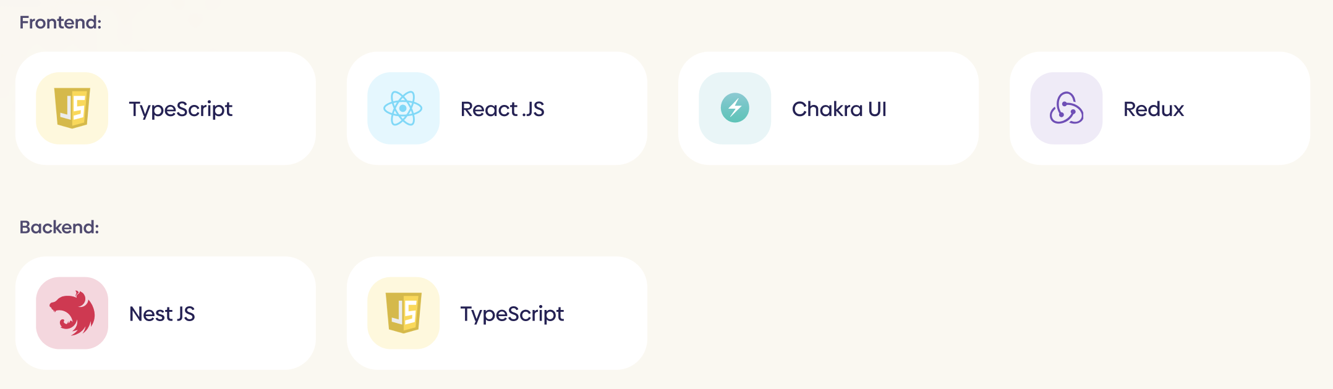Image resolution: width=1333 pixels, height=389 pixels.
Task: Click the TypeScript label in the Frontend section
Action: tap(181, 109)
